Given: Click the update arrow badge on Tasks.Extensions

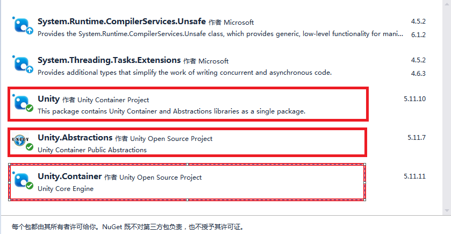Looking at the screenshot, I should [x=30, y=69].
